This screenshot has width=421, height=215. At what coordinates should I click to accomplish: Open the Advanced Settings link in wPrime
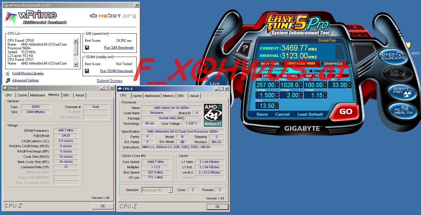25,80
